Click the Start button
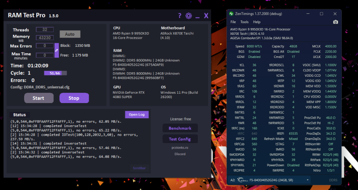Screen dimensions: 358x190 click(38, 98)
